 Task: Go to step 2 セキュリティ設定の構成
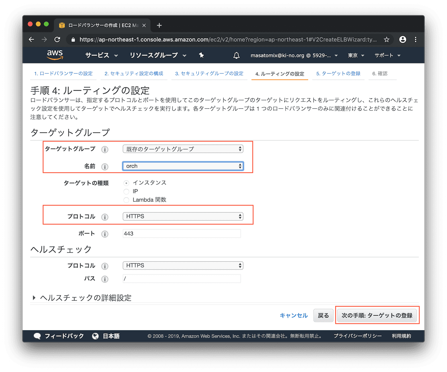134,74
